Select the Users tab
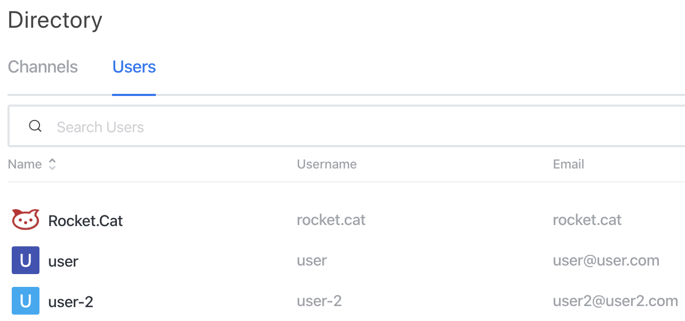This screenshot has width=685, height=321. 134,67
